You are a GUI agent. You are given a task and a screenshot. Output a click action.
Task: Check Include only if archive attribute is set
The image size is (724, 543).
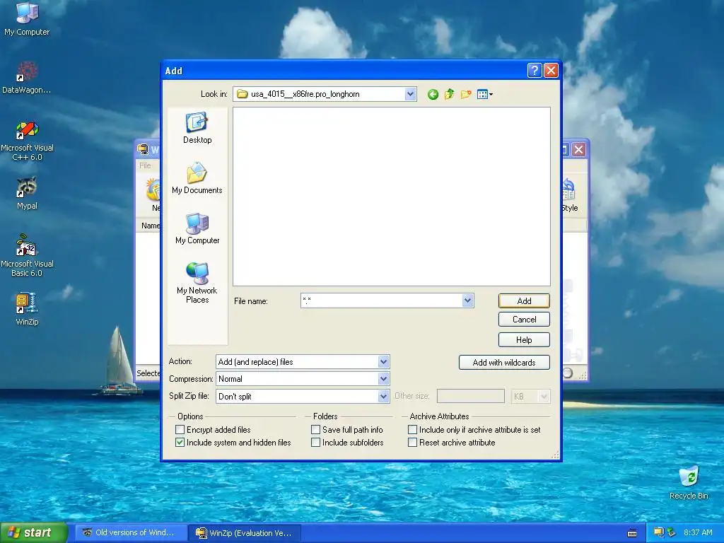tap(413, 430)
